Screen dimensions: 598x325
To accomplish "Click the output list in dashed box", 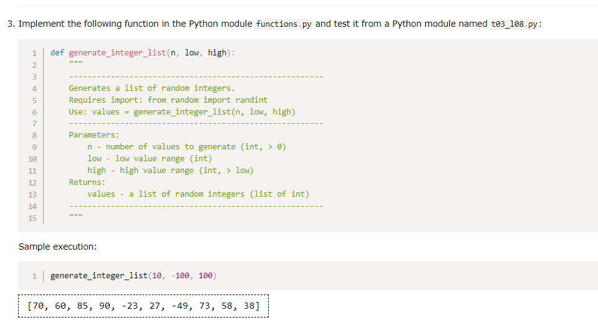I will click(x=143, y=306).
